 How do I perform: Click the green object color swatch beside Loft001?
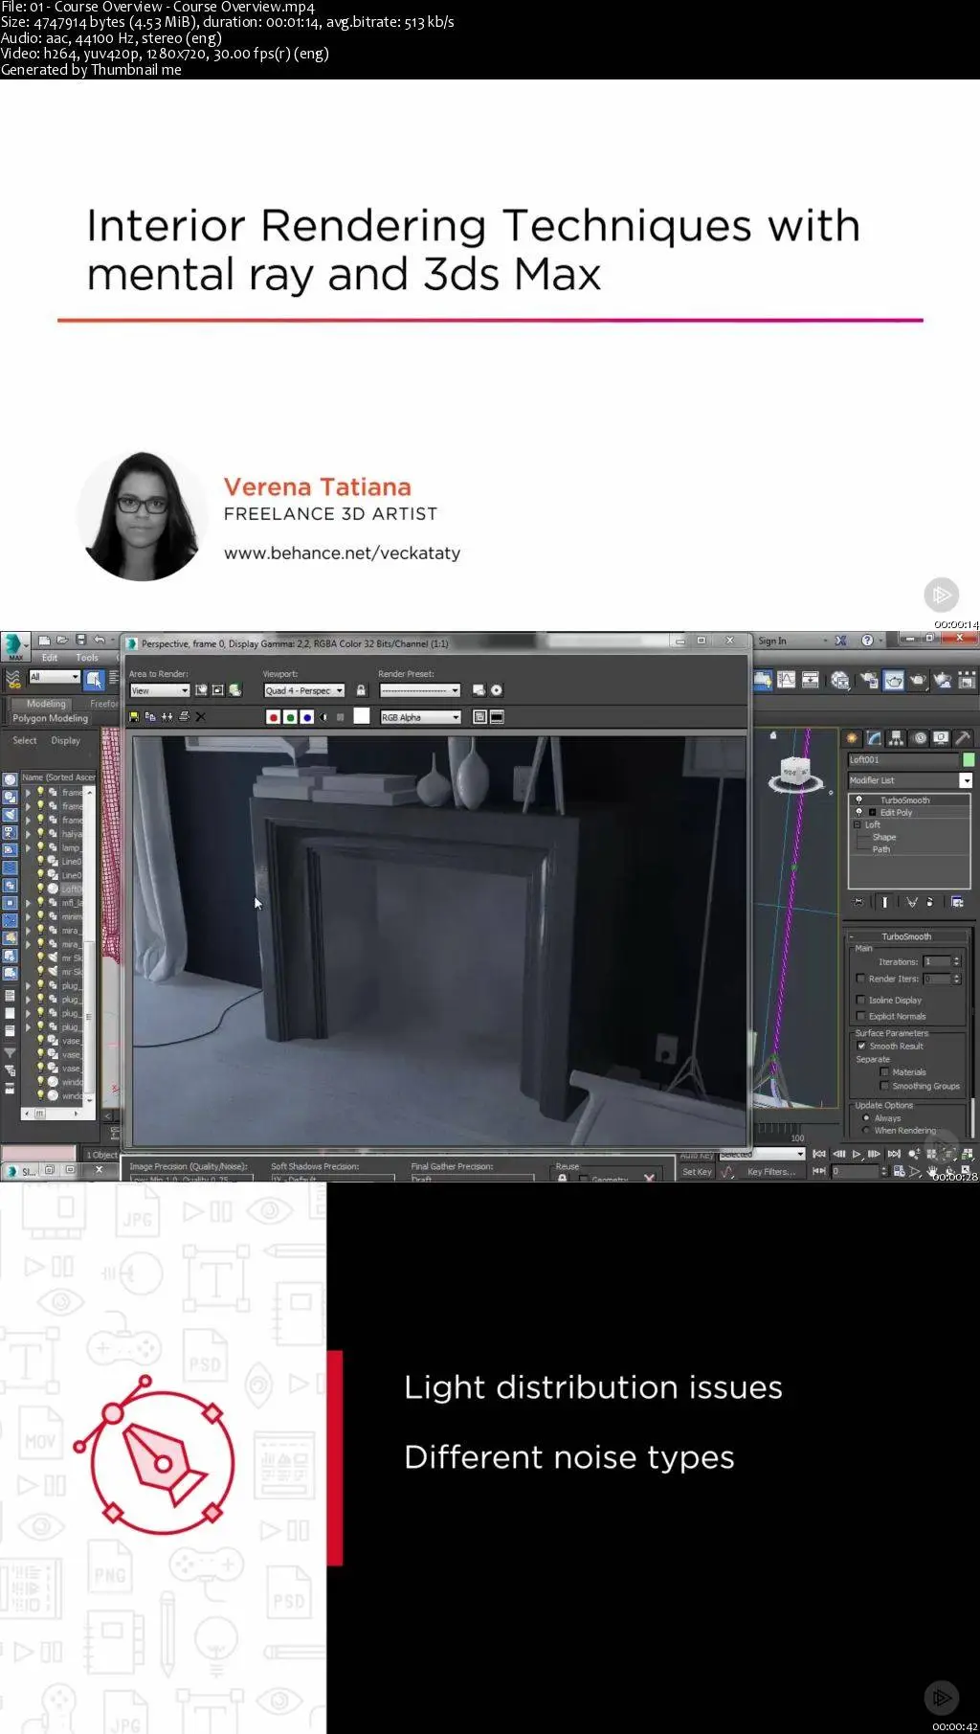coord(969,759)
